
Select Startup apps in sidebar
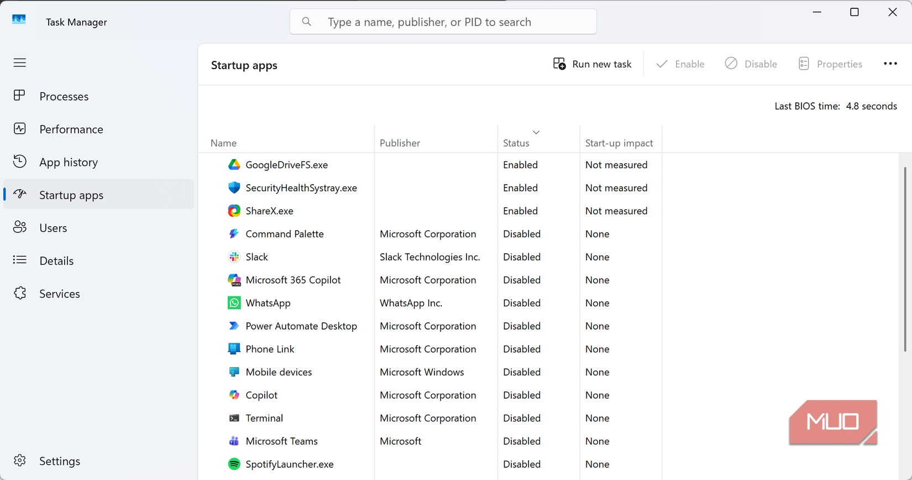click(x=99, y=195)
